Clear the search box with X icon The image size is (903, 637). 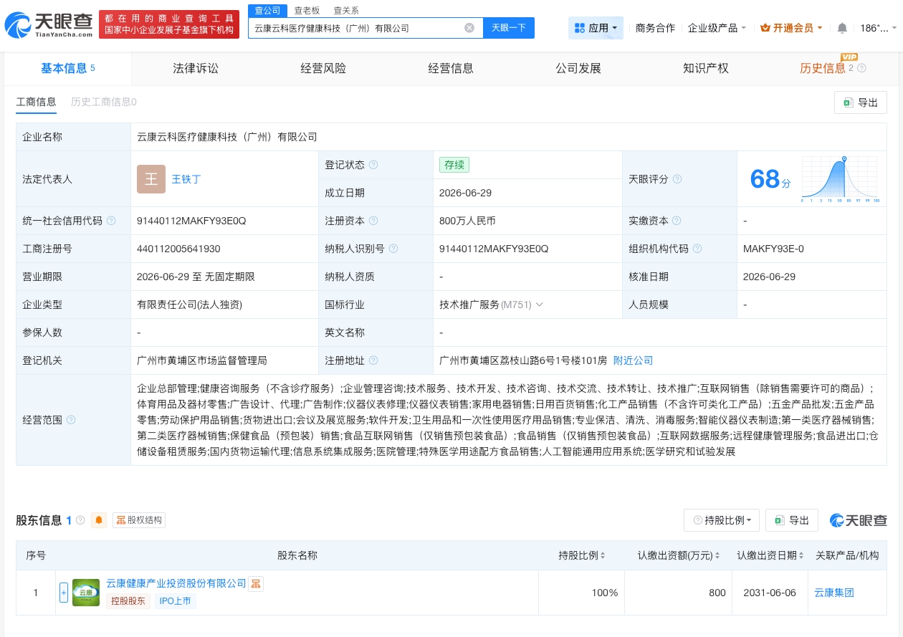[x=469, y=28]
